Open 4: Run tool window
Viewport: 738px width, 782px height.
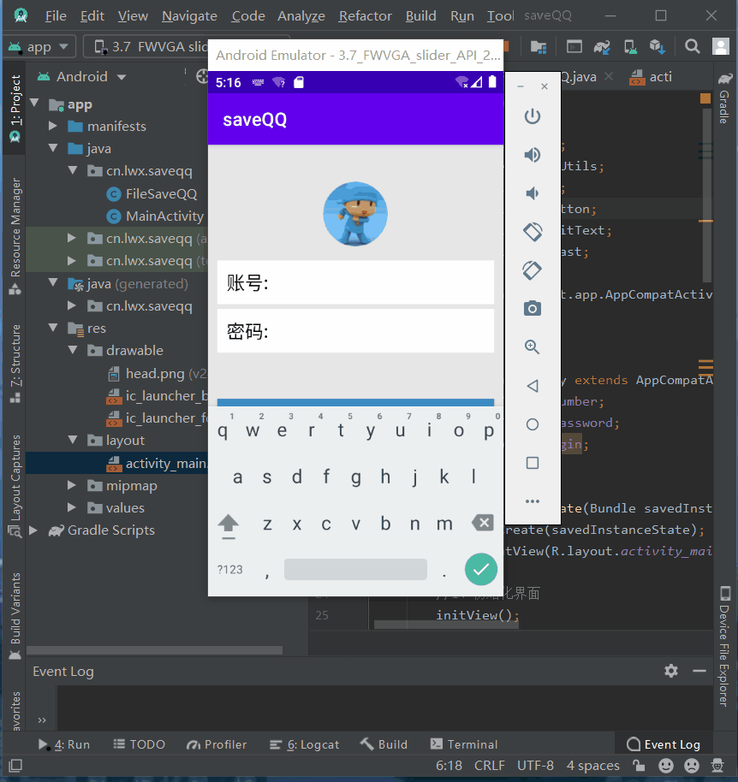[x=64, y=744]
